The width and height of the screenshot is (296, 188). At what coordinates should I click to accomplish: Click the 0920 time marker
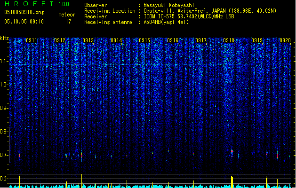pyautogui.click(x=285, y=40)
